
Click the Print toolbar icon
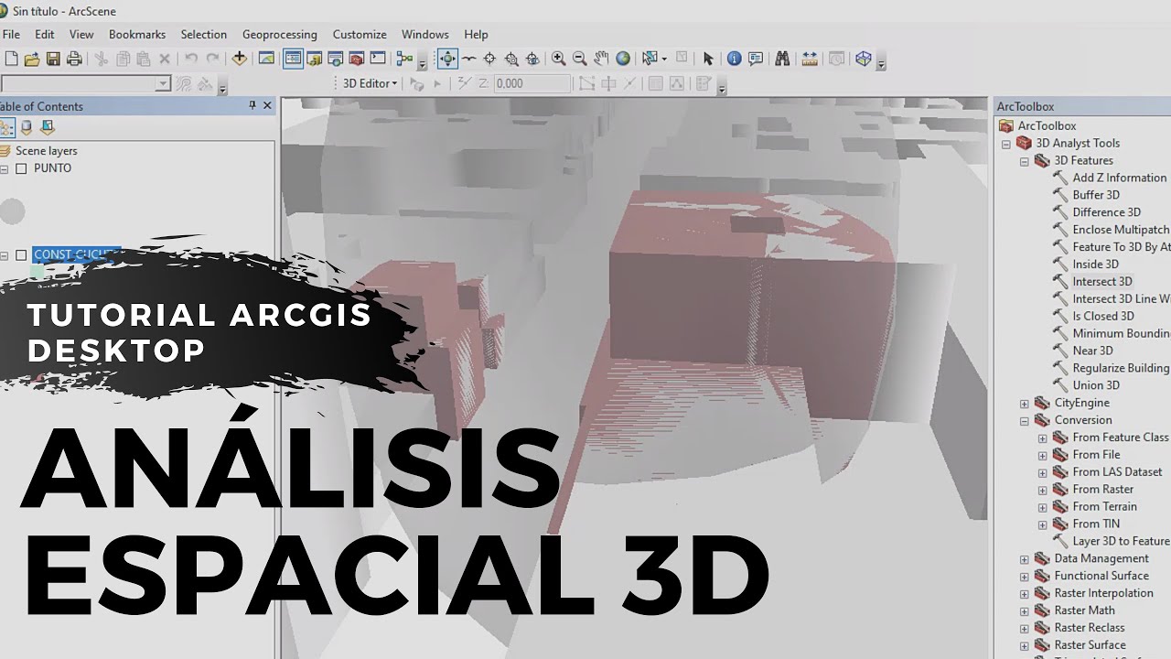[74, 59]
